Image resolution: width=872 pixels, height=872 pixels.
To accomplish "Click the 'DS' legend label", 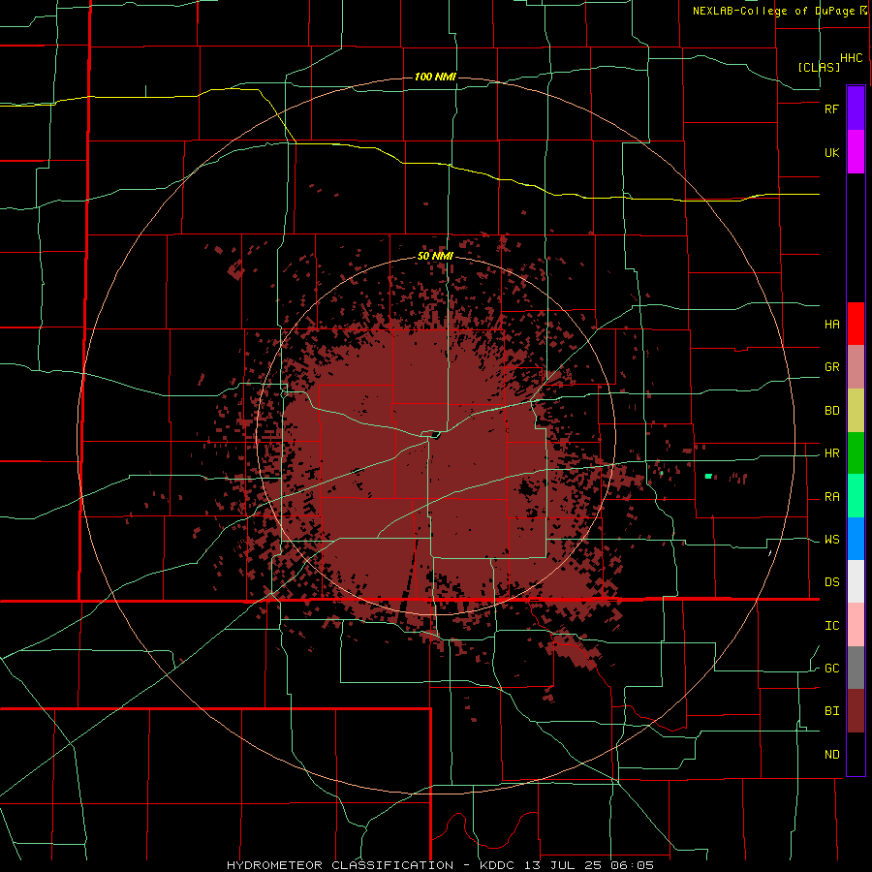I will point(831,582).
